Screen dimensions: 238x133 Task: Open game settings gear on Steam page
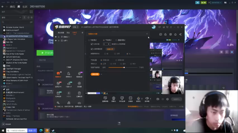click(221, 52)
